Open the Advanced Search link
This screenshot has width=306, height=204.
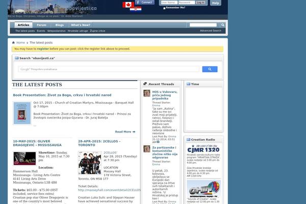tap(211, 31)
